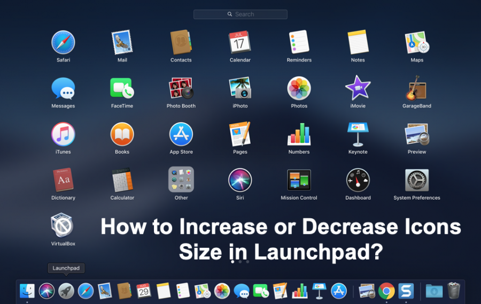Open Preview from the Launchpad grid
This screenshot has width=481, height=304.
[417, 134]
